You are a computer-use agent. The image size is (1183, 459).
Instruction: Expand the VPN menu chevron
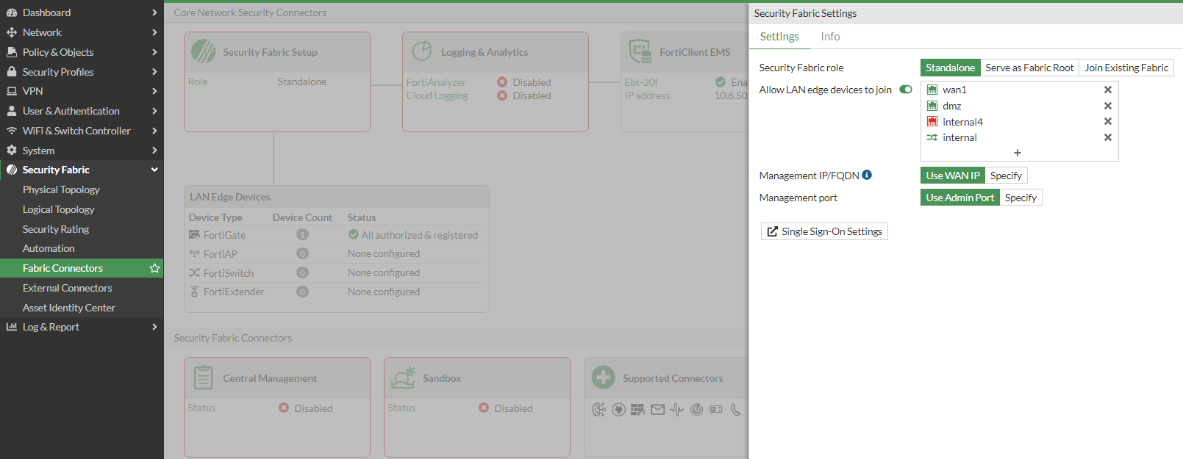154,91
